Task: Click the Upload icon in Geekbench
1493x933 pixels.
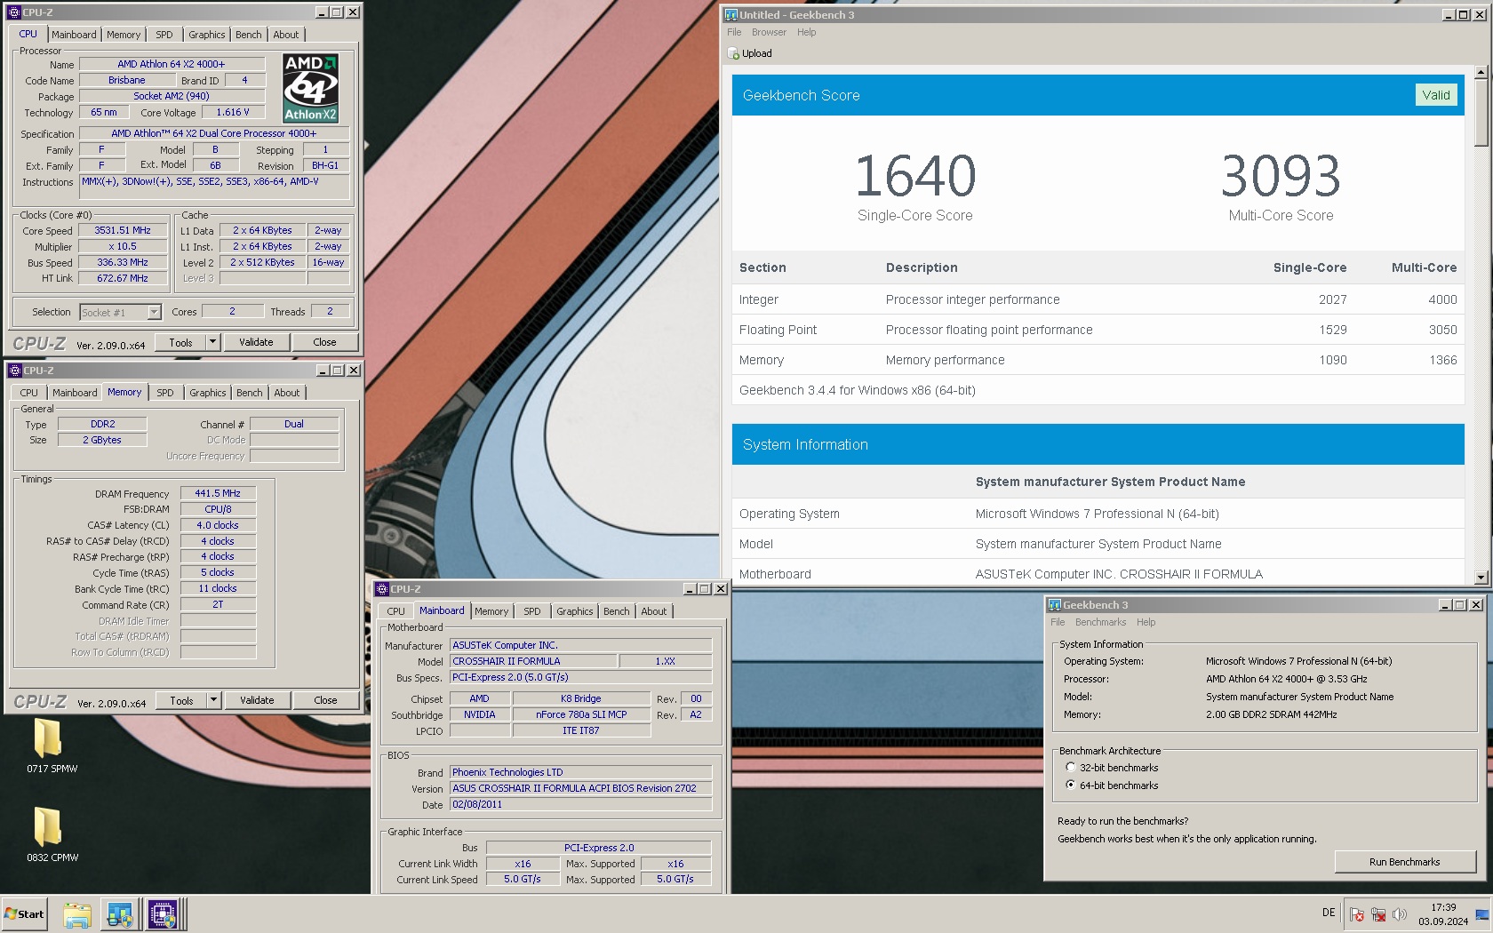Action: pyautogui.click(x=733, y=53)
